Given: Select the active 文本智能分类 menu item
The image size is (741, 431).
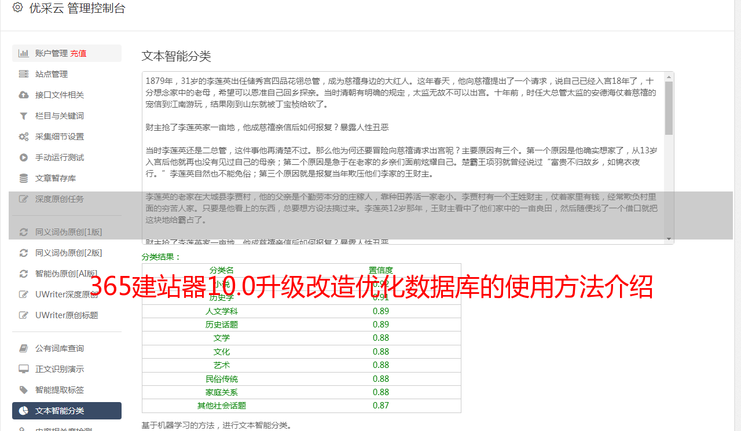Looking at the screenshot, I should [x=67, y=411].
